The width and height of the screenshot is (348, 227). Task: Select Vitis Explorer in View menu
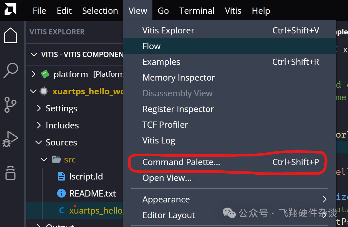coord(230,30)
